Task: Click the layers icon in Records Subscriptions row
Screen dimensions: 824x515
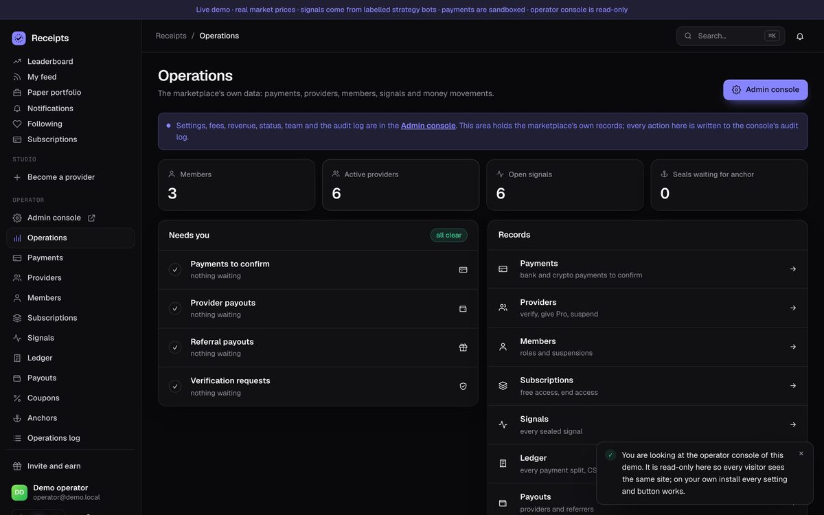Action: click(x=503, y=386)
